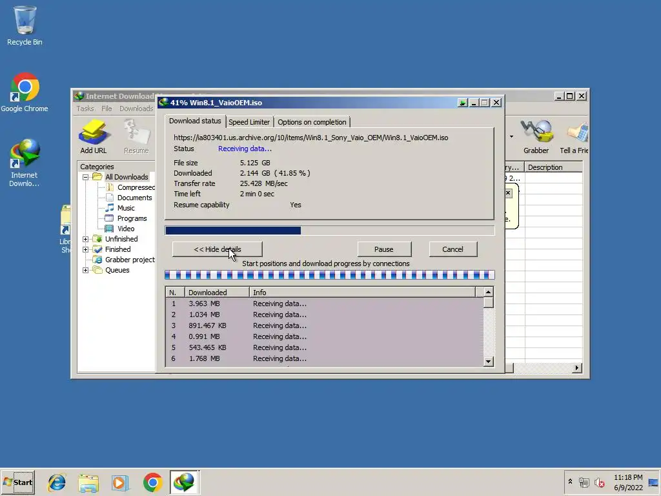Show hidden tray icons arrow
Image resolution: width=661 pixels, height=496 pixels.
pyautogui.click(x=571, y=481)
